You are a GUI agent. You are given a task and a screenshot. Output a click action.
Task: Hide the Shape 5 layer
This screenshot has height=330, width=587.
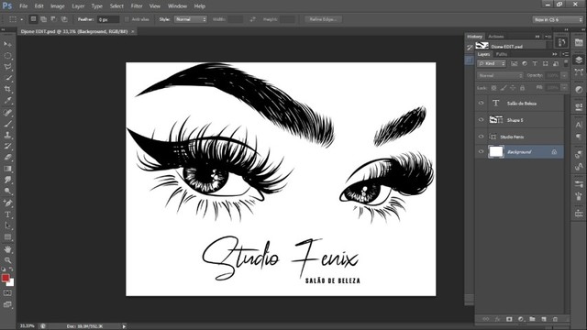point(481,120)
